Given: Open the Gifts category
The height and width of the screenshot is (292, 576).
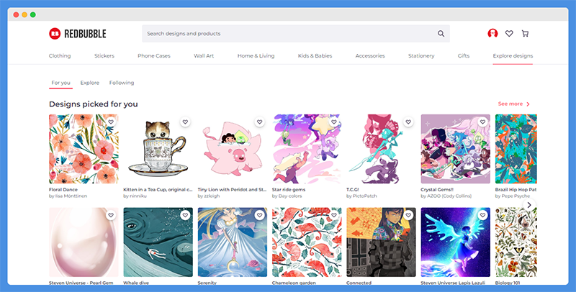Looking at the screenshot, I should pos(464,56).
